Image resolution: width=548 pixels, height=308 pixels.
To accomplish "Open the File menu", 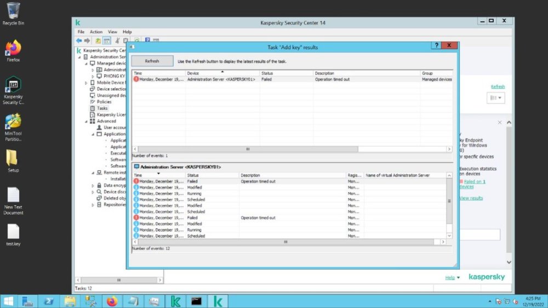I will [x=81, y=32].
